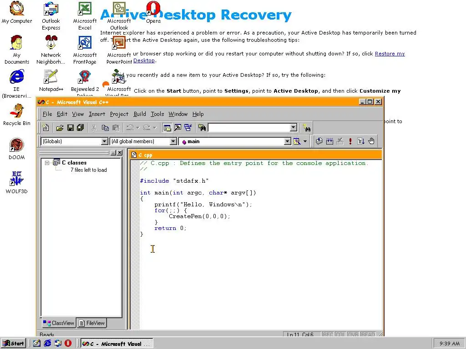The image size is (466, 349).
Task: Open the View menu
Action: [78, 114]
